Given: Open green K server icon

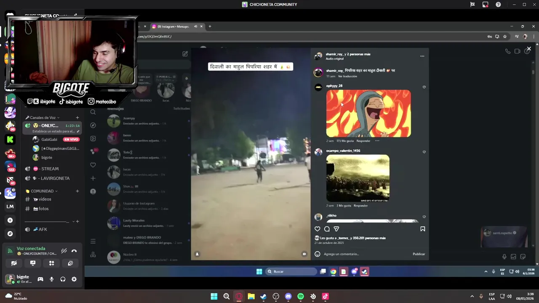Looking at the screenshot, I should click(10, 139).
